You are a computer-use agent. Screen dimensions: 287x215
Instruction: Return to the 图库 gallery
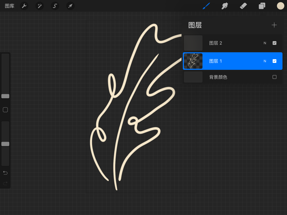coord(10,6)
